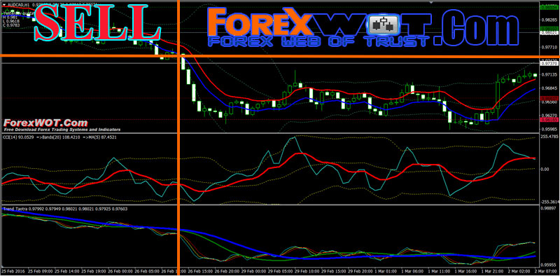Click the CCI(14) 93.0529 indicator label
Viewport: 560px width, 276px height.
(x=18, y=137)
